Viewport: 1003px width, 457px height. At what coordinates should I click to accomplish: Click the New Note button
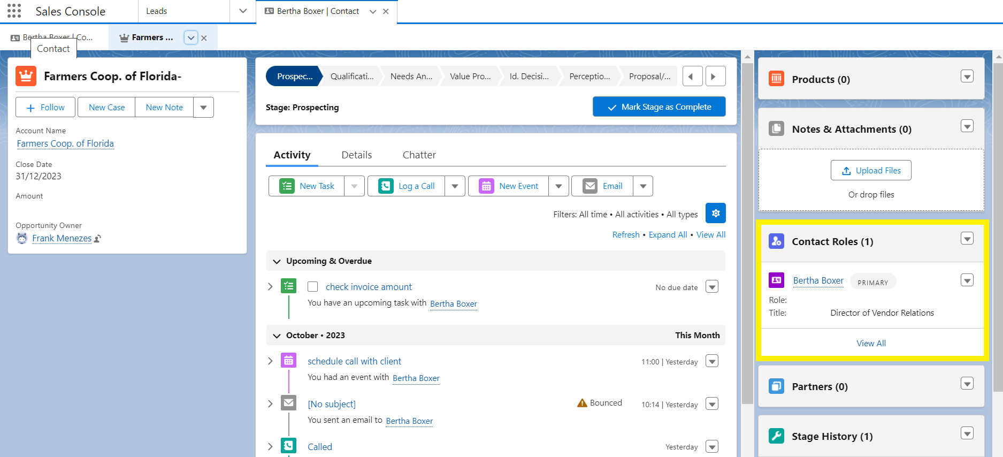[164, 107]
